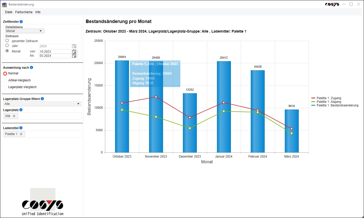Open the Detailebene Monat dropdown
The height and width of the screenshot is (218, 364).
(25, 31)
